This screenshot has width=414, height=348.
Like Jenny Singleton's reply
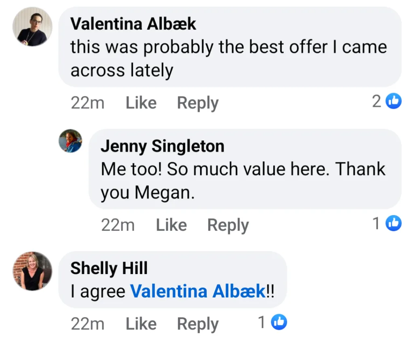pos(171,225)
